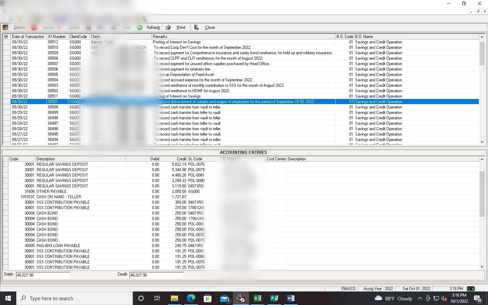Click the green Refresh icon
Viewport: 488px width, 305px height.
tap(140, 27)
